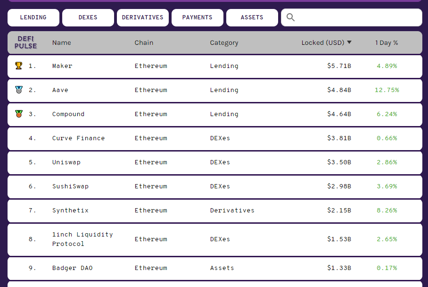428x287 pixels.
Task: Open the Synthetix project row
Action: (215, 211)
